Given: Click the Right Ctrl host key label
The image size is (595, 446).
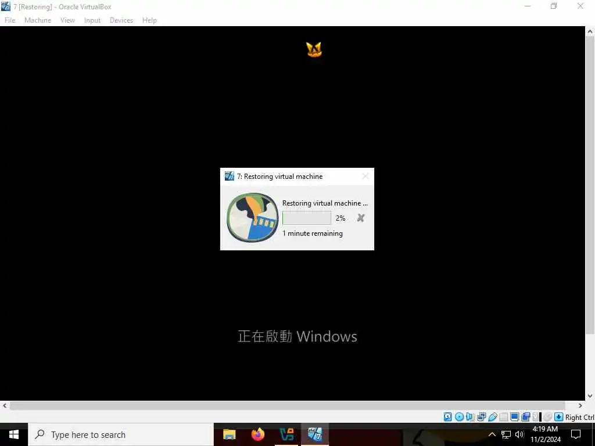Looking at the screenshot, I should (x=579, y=417).
